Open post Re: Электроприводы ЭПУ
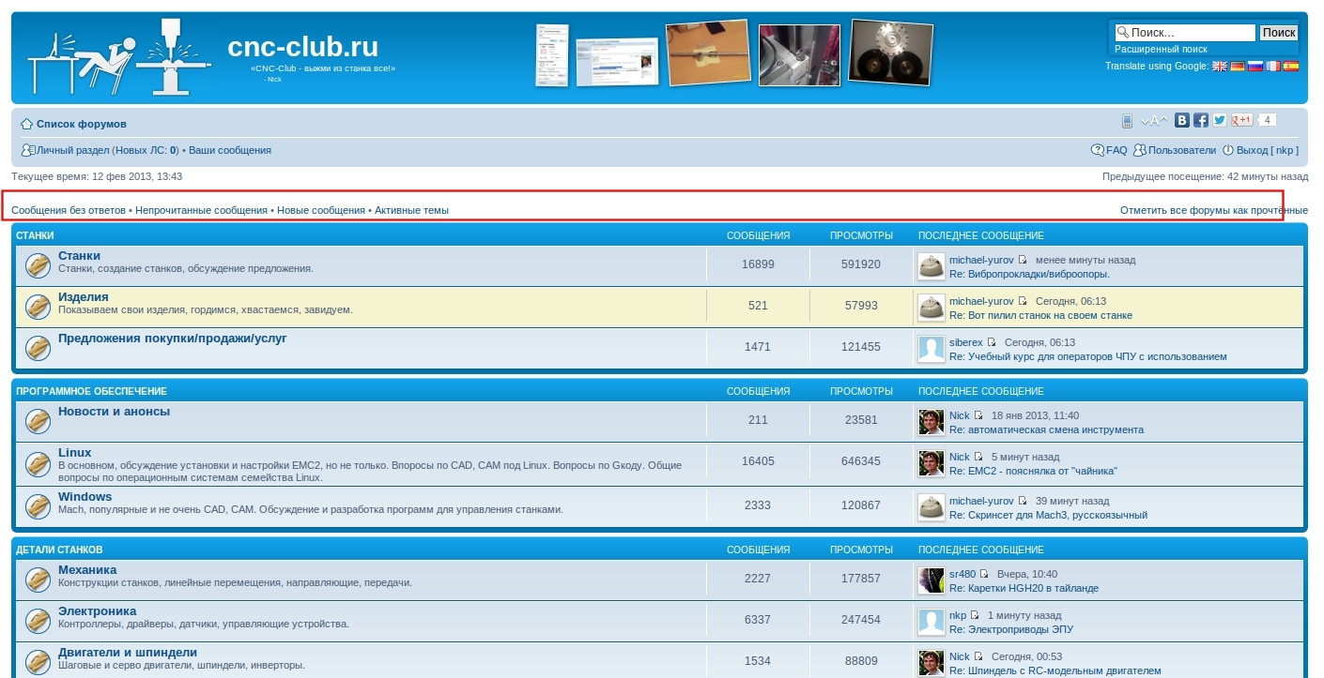1324x678 pixels. click(x=1010, y=629)
